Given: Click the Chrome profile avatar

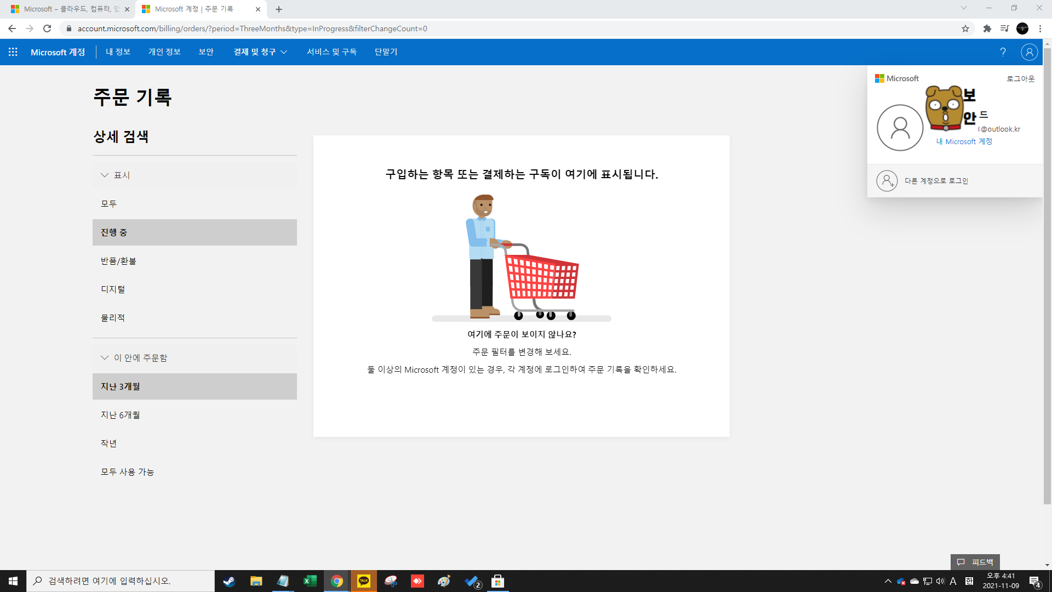Looking at the screenshot, I should click(x=1022, y=29).
